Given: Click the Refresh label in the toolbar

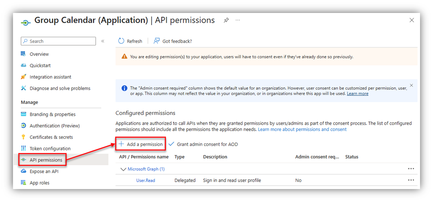Looking at the screenshot, I should [x=135, y=41].
